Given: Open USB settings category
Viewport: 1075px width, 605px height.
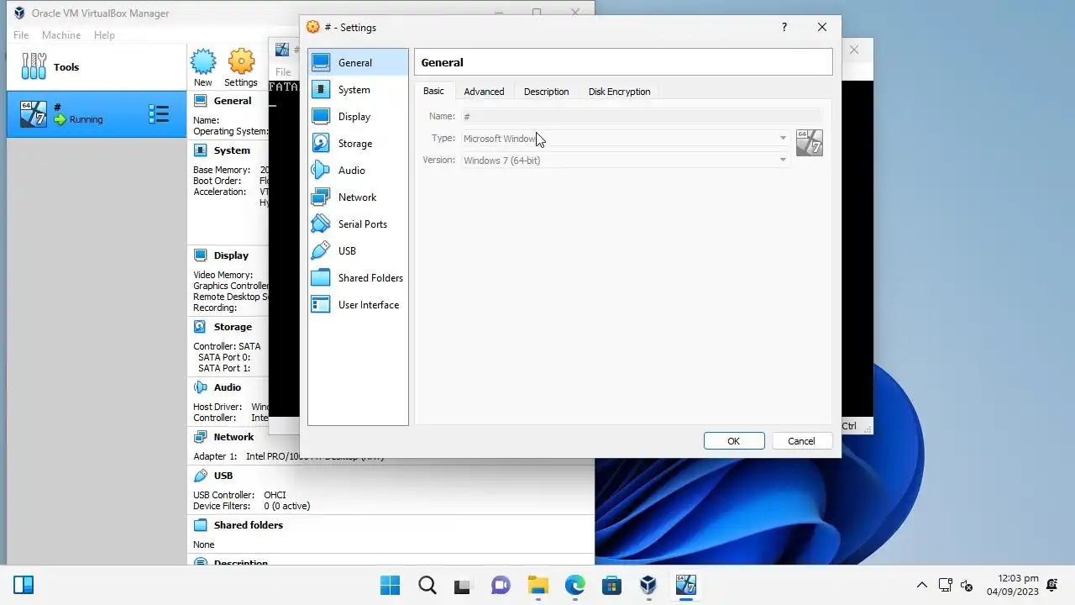Looking at the screenshot, I should tap(358, 251).
